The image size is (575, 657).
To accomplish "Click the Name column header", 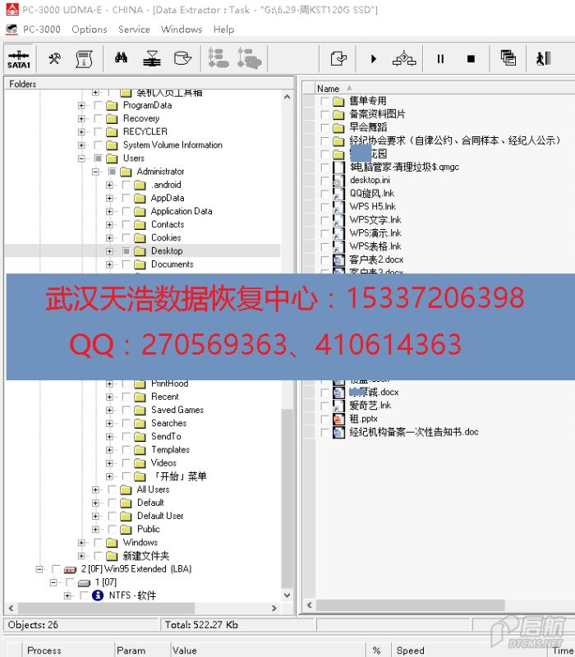I will pyautogui.click(x=329, y=89).
